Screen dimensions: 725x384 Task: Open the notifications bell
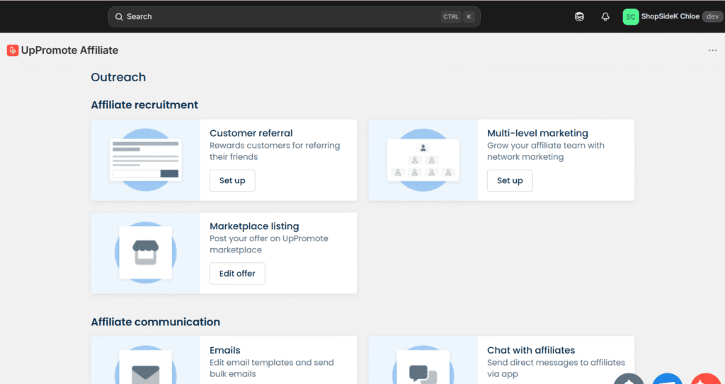click(605, 17)
